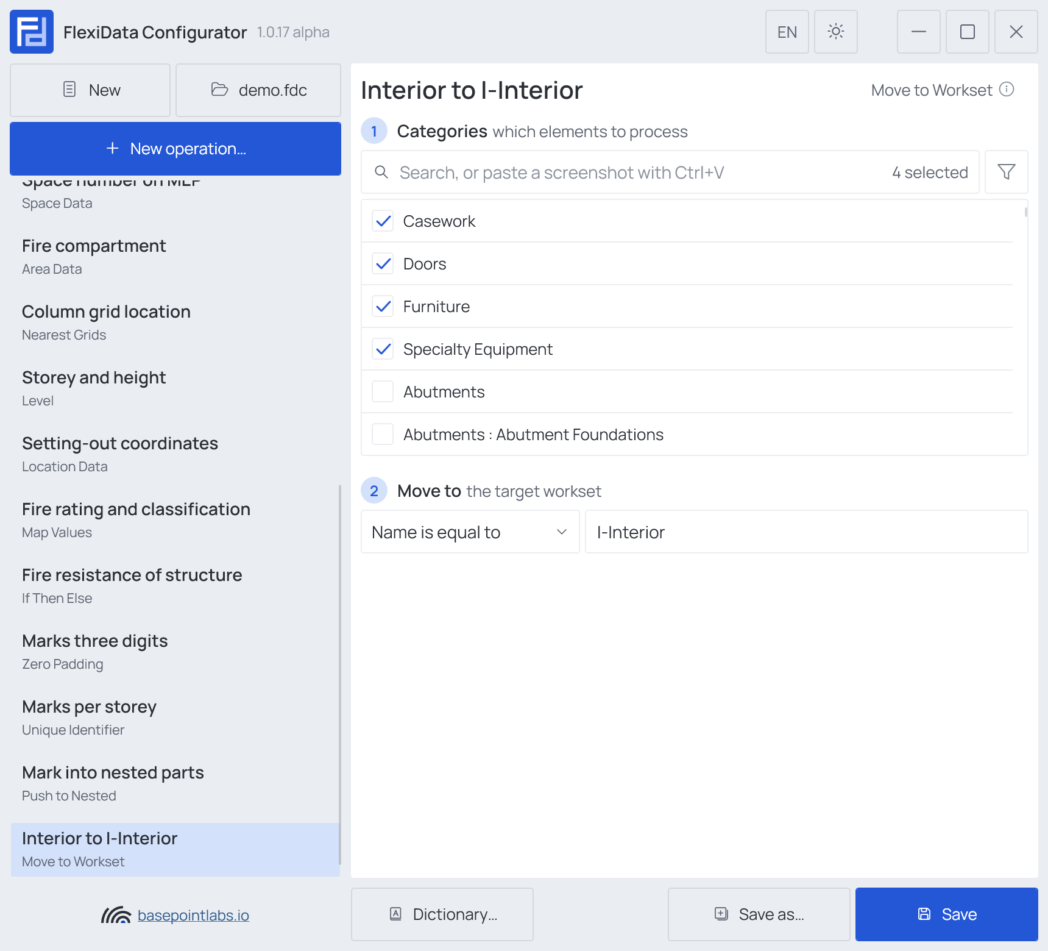Click the Save as button

759,914
